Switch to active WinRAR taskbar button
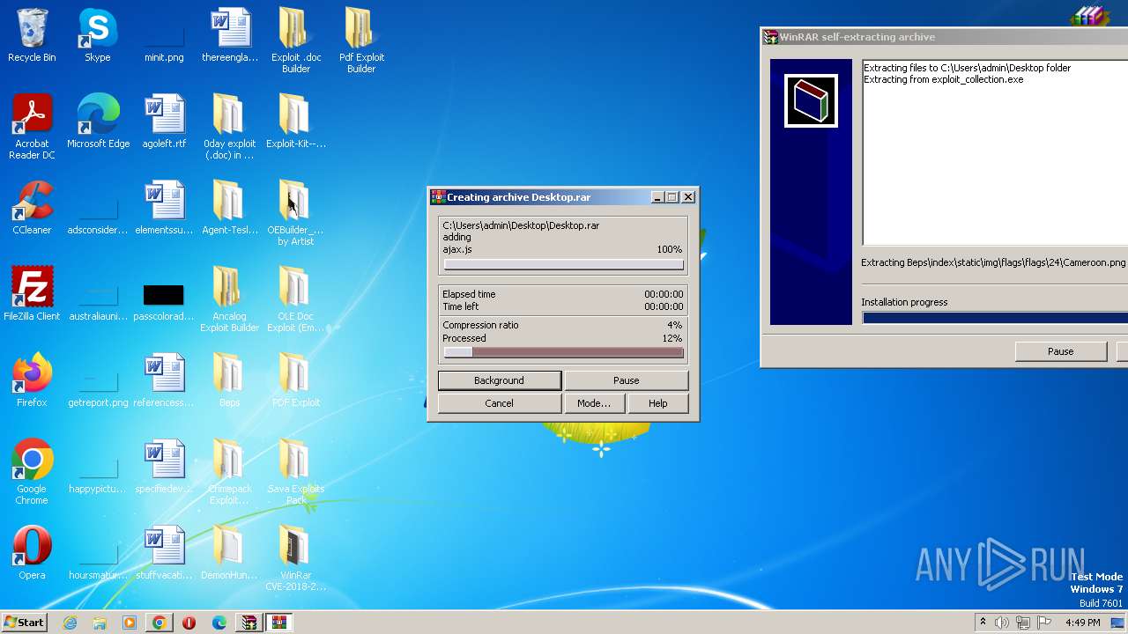The height and width of the screenshot is (634, 1128). point(279,623)
